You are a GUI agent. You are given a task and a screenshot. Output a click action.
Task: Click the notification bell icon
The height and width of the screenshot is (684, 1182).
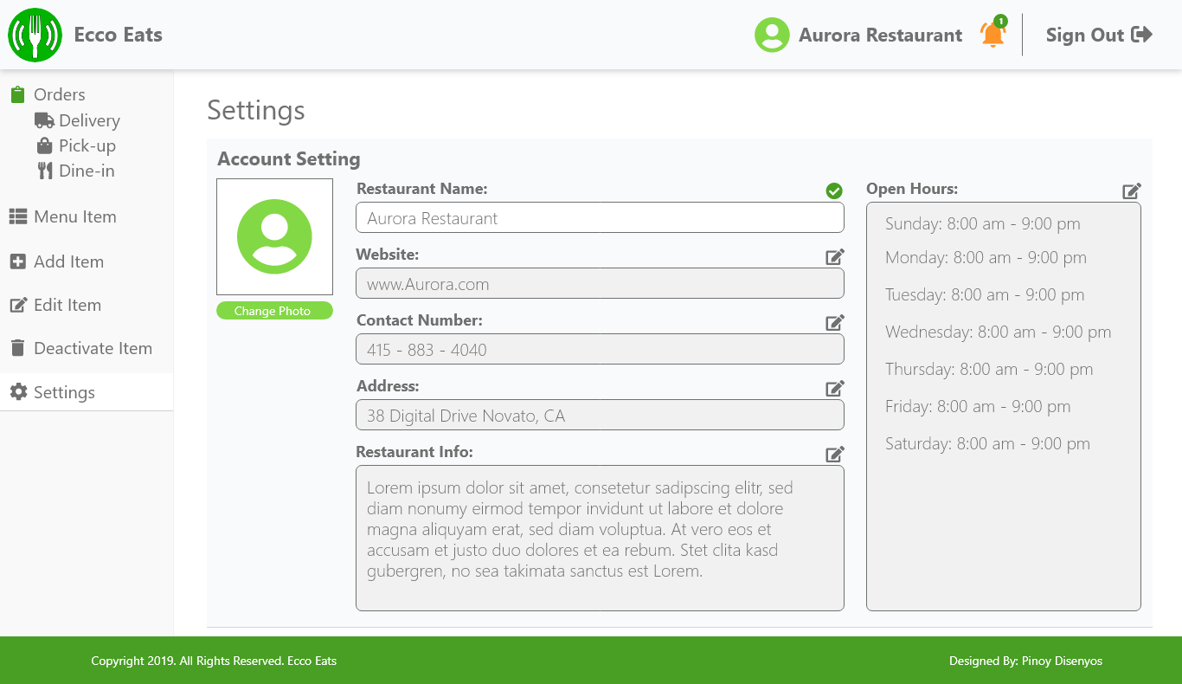click(992, 35)
